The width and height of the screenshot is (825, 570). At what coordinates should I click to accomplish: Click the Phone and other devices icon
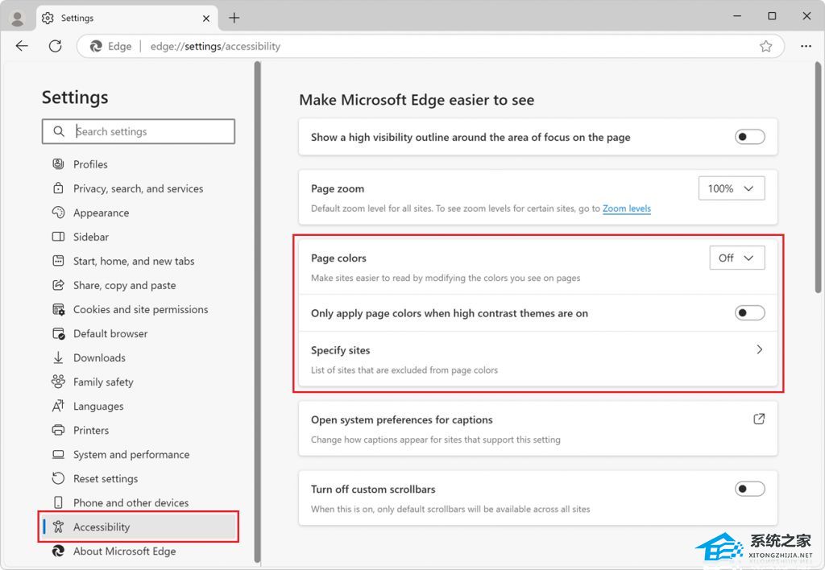pos(58,502)
